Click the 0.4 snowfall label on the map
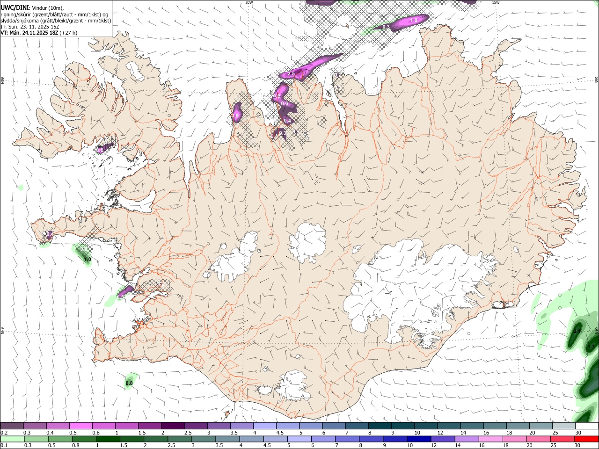The width and height of the screenshot is (599, 449). point(287,121)
